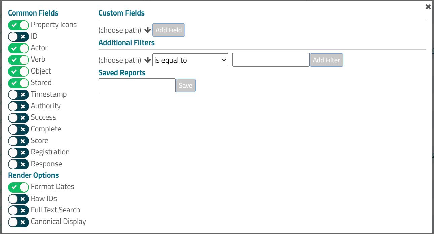
Task: Click Save under Saved Reports
Action: pyautogui.click(x=185, y=85)
